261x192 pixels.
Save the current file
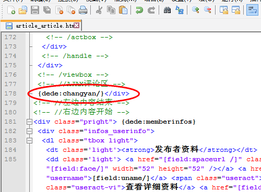35,10
